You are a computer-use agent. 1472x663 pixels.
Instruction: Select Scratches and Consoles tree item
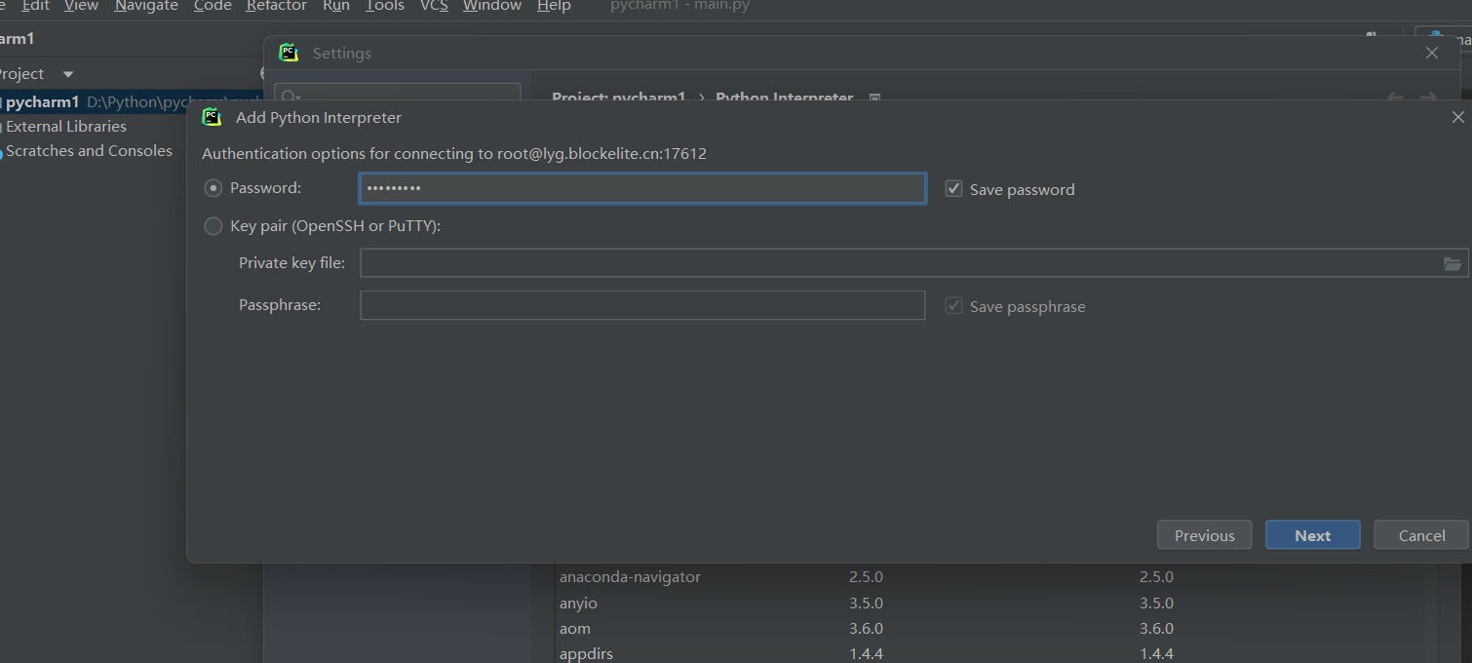point(89,150)
